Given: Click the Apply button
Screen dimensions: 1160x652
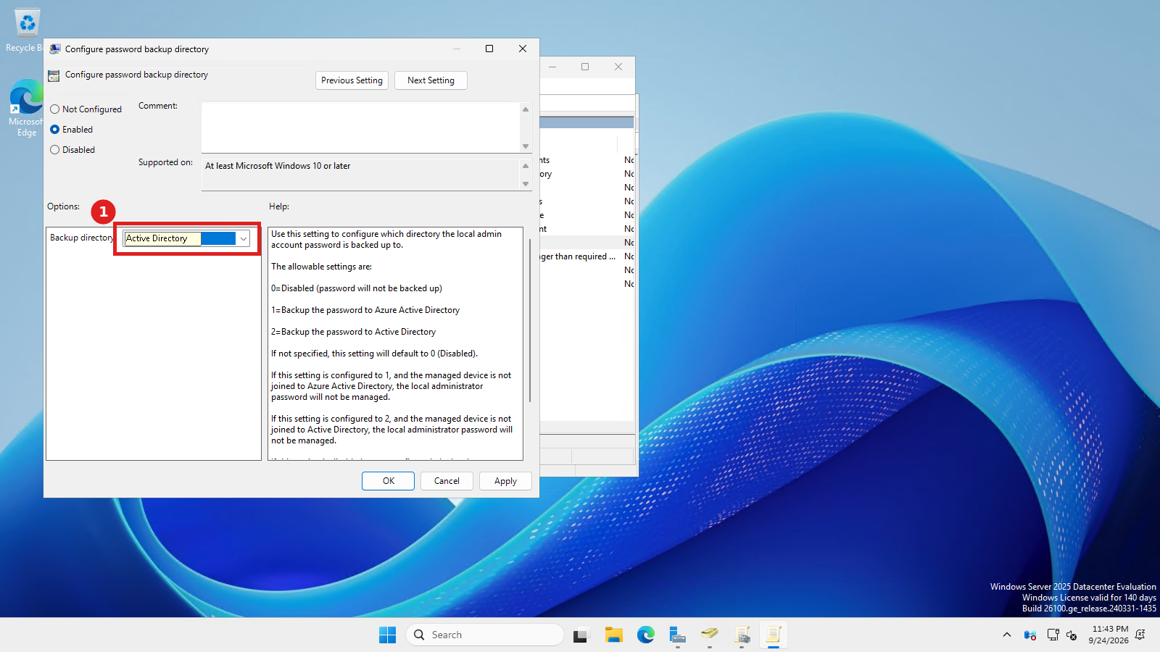Looking at the screenshot, I should (x=505, y=481).
